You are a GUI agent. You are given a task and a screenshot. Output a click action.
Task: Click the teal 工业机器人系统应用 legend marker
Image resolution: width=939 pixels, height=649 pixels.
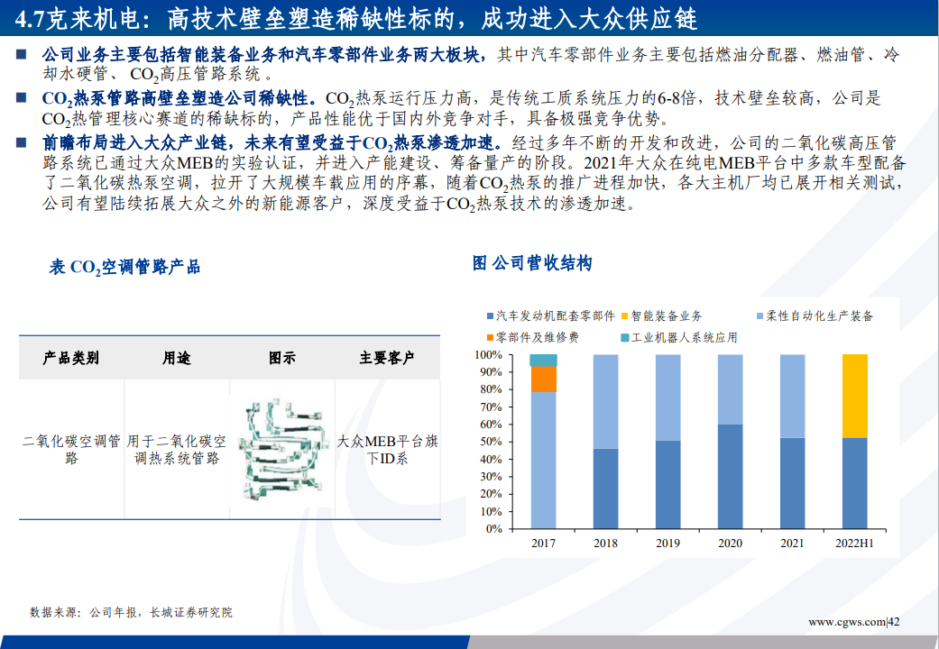click(x=623, y=337)
